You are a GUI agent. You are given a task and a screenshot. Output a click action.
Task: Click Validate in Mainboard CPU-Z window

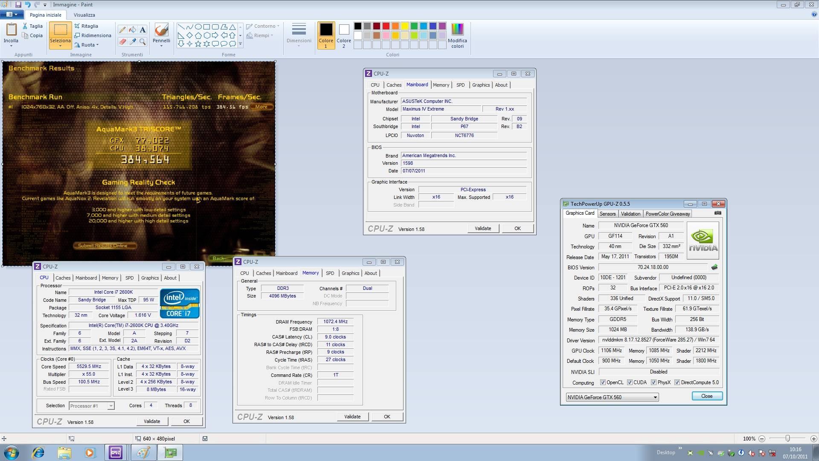click(x=483, y=228)
